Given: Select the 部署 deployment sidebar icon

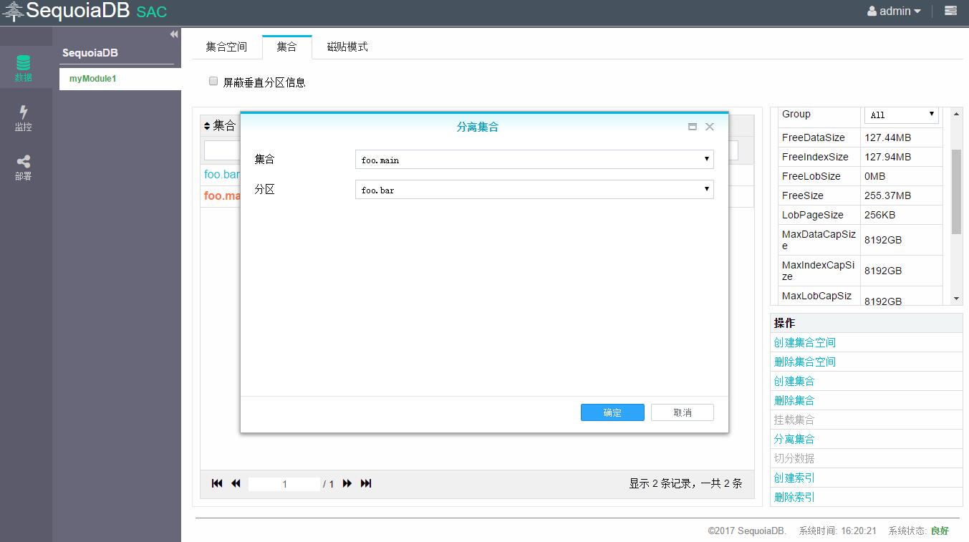Looking at the screenshot, I should [24, 161].
